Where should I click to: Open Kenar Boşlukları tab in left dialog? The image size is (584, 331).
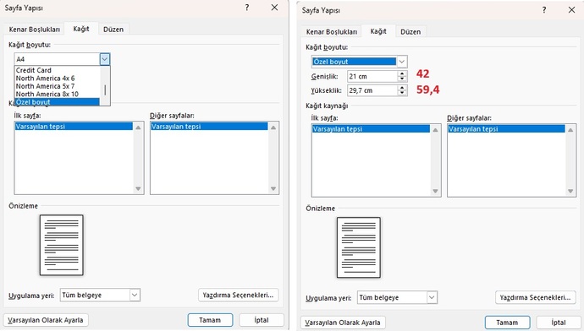(x=34, y=30)
